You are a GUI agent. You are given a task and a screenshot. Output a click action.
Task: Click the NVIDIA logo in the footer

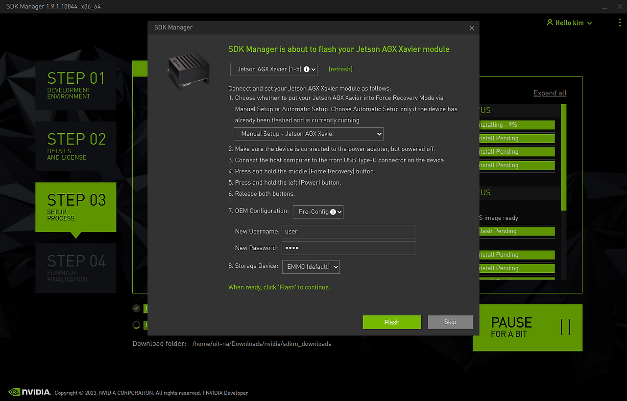click(30, 392)
